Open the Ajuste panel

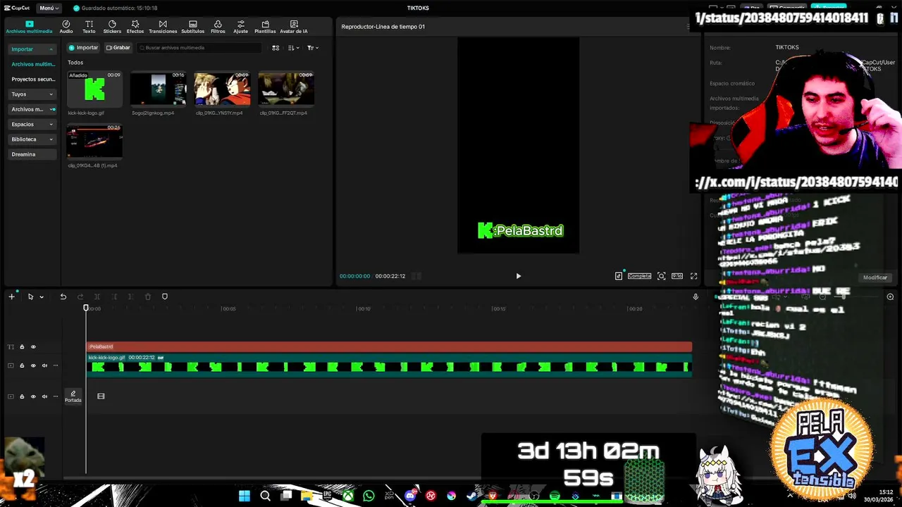pyautogui.click(x=241, y=27)
